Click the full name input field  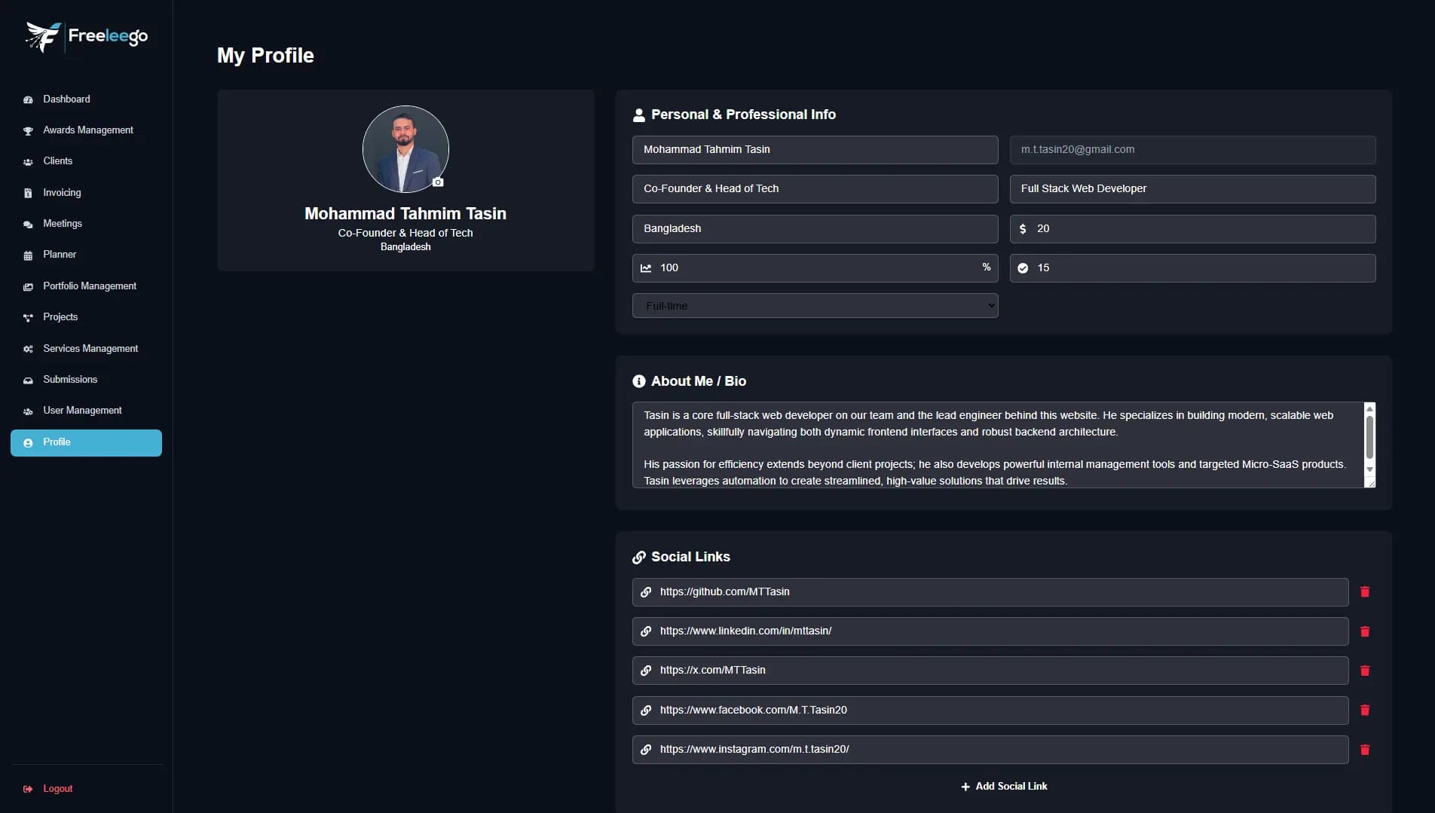[815, 150]
